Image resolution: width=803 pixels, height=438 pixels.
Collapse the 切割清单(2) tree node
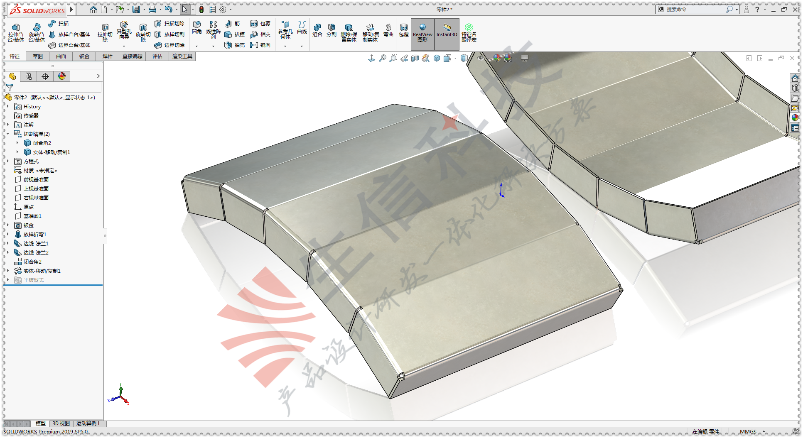pyautogui.click(x=8, y=134)
